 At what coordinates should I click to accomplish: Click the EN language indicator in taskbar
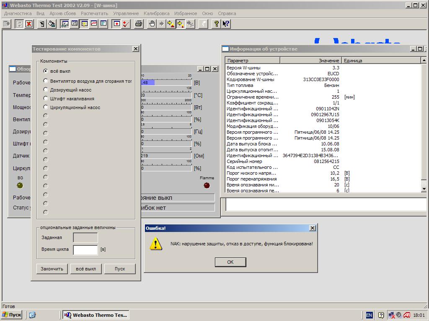[369, 315]
